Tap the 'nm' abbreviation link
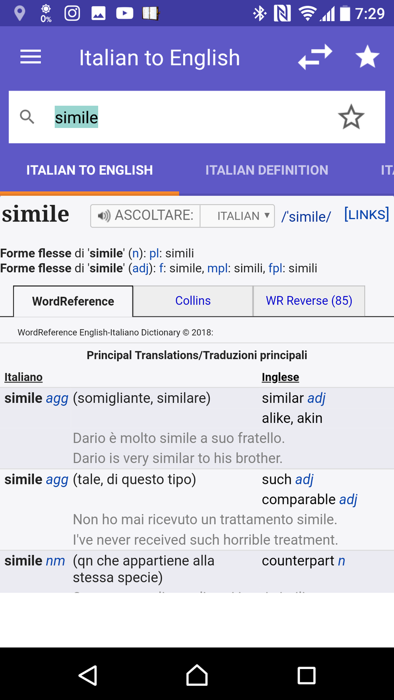 pos(55,561)
